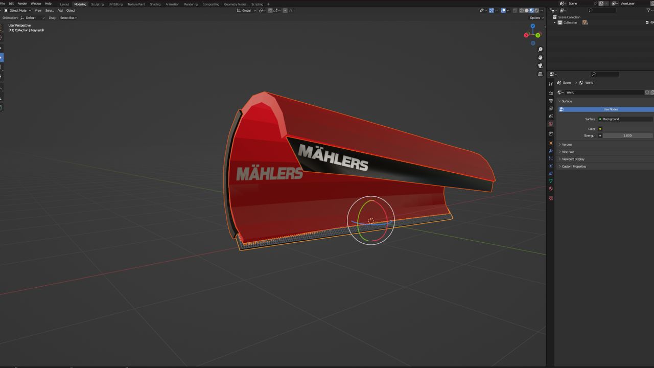Open the Render properties tab
This screenshot has height=368, width=654.
click(551, 94)
